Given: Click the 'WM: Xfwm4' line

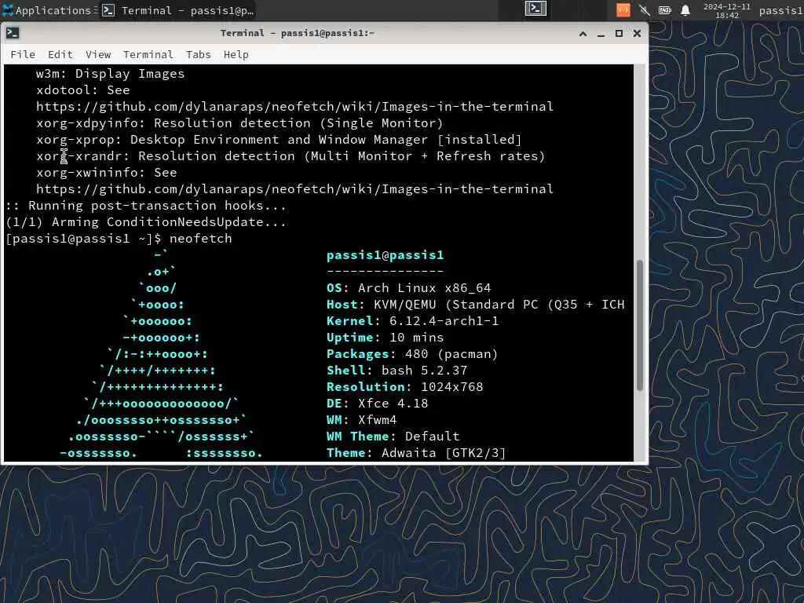Looking at the screenshot, I should [x=361, y=420].
